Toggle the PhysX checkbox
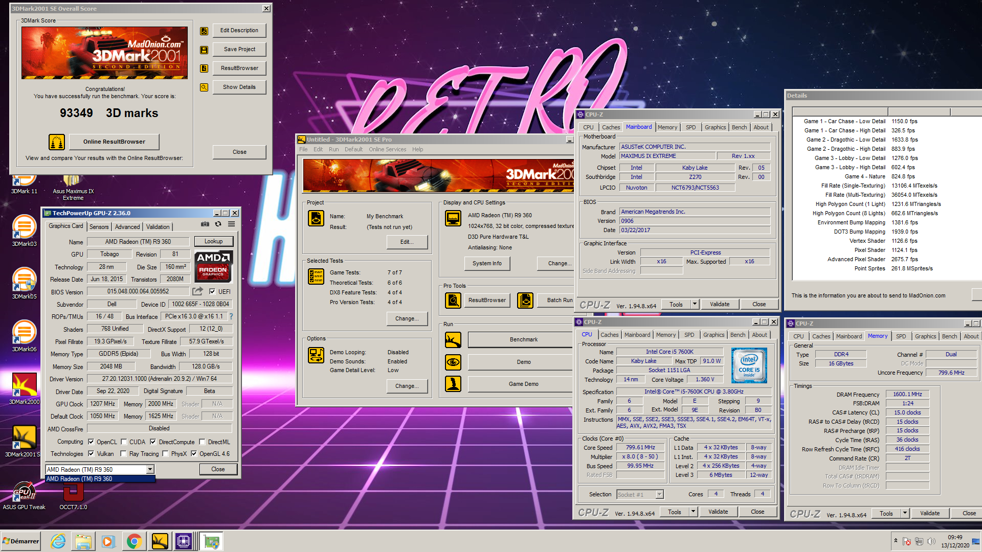Image resolution: width=982 pixels, height=552 pixels. tap(165, 454)
